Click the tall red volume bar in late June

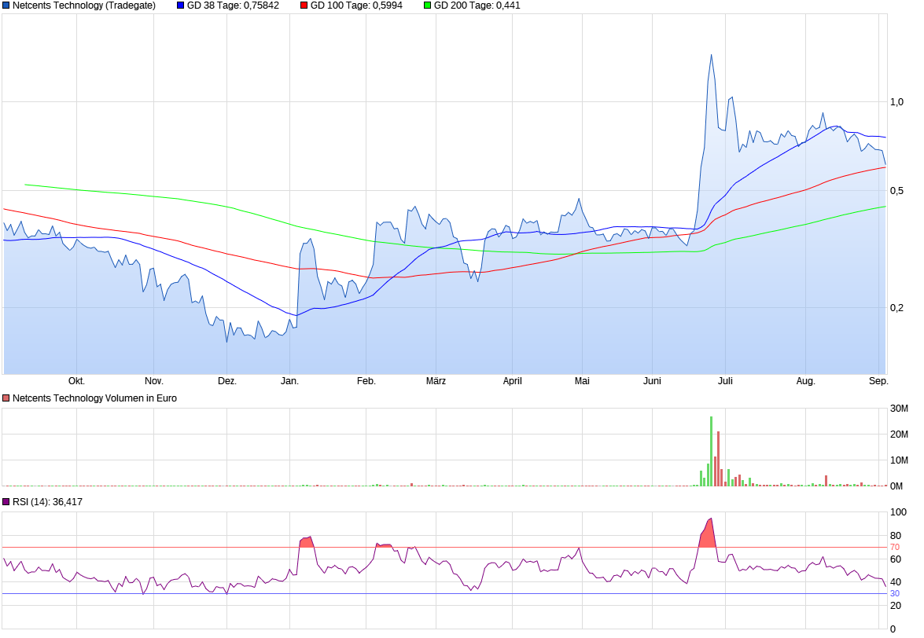(718, 459)
